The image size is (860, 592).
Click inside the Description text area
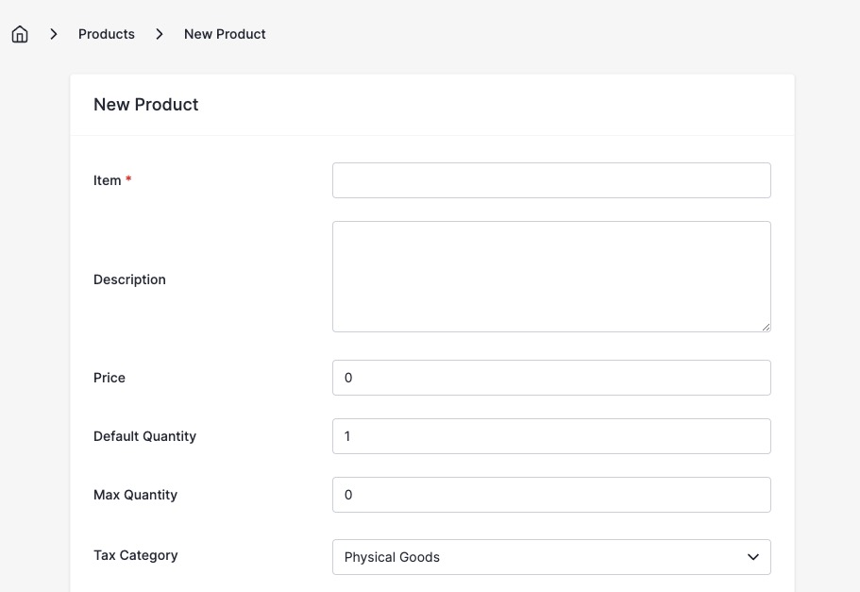tap(551, 276)
